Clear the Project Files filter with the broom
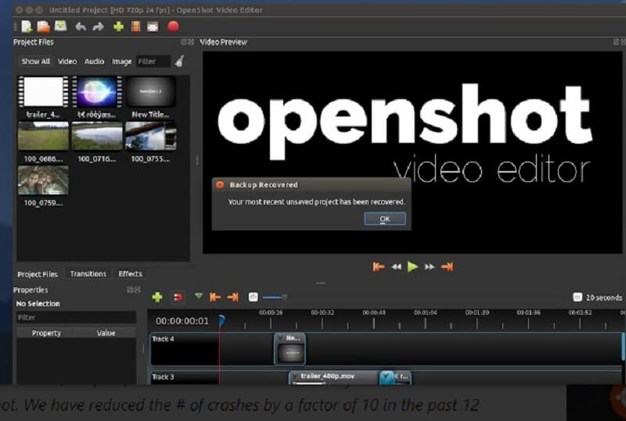Screen dimensions: 626x421 180,61
